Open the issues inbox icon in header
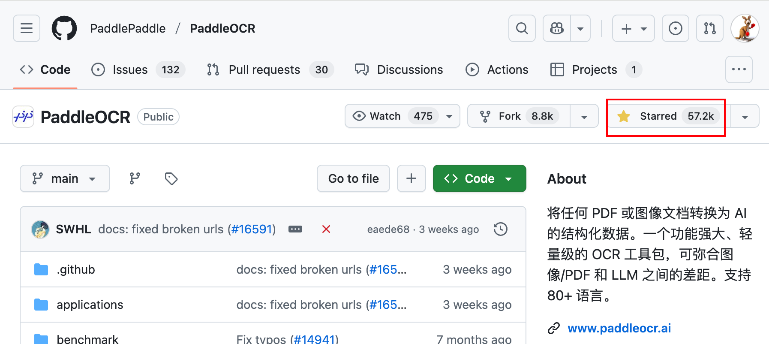 [x=675, y=28]
